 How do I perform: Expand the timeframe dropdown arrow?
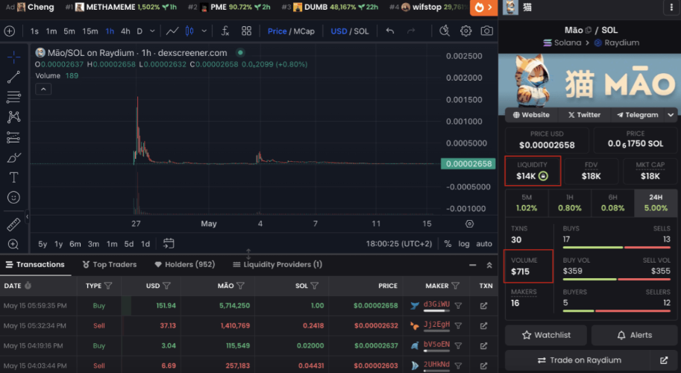[x=152, y=31]
